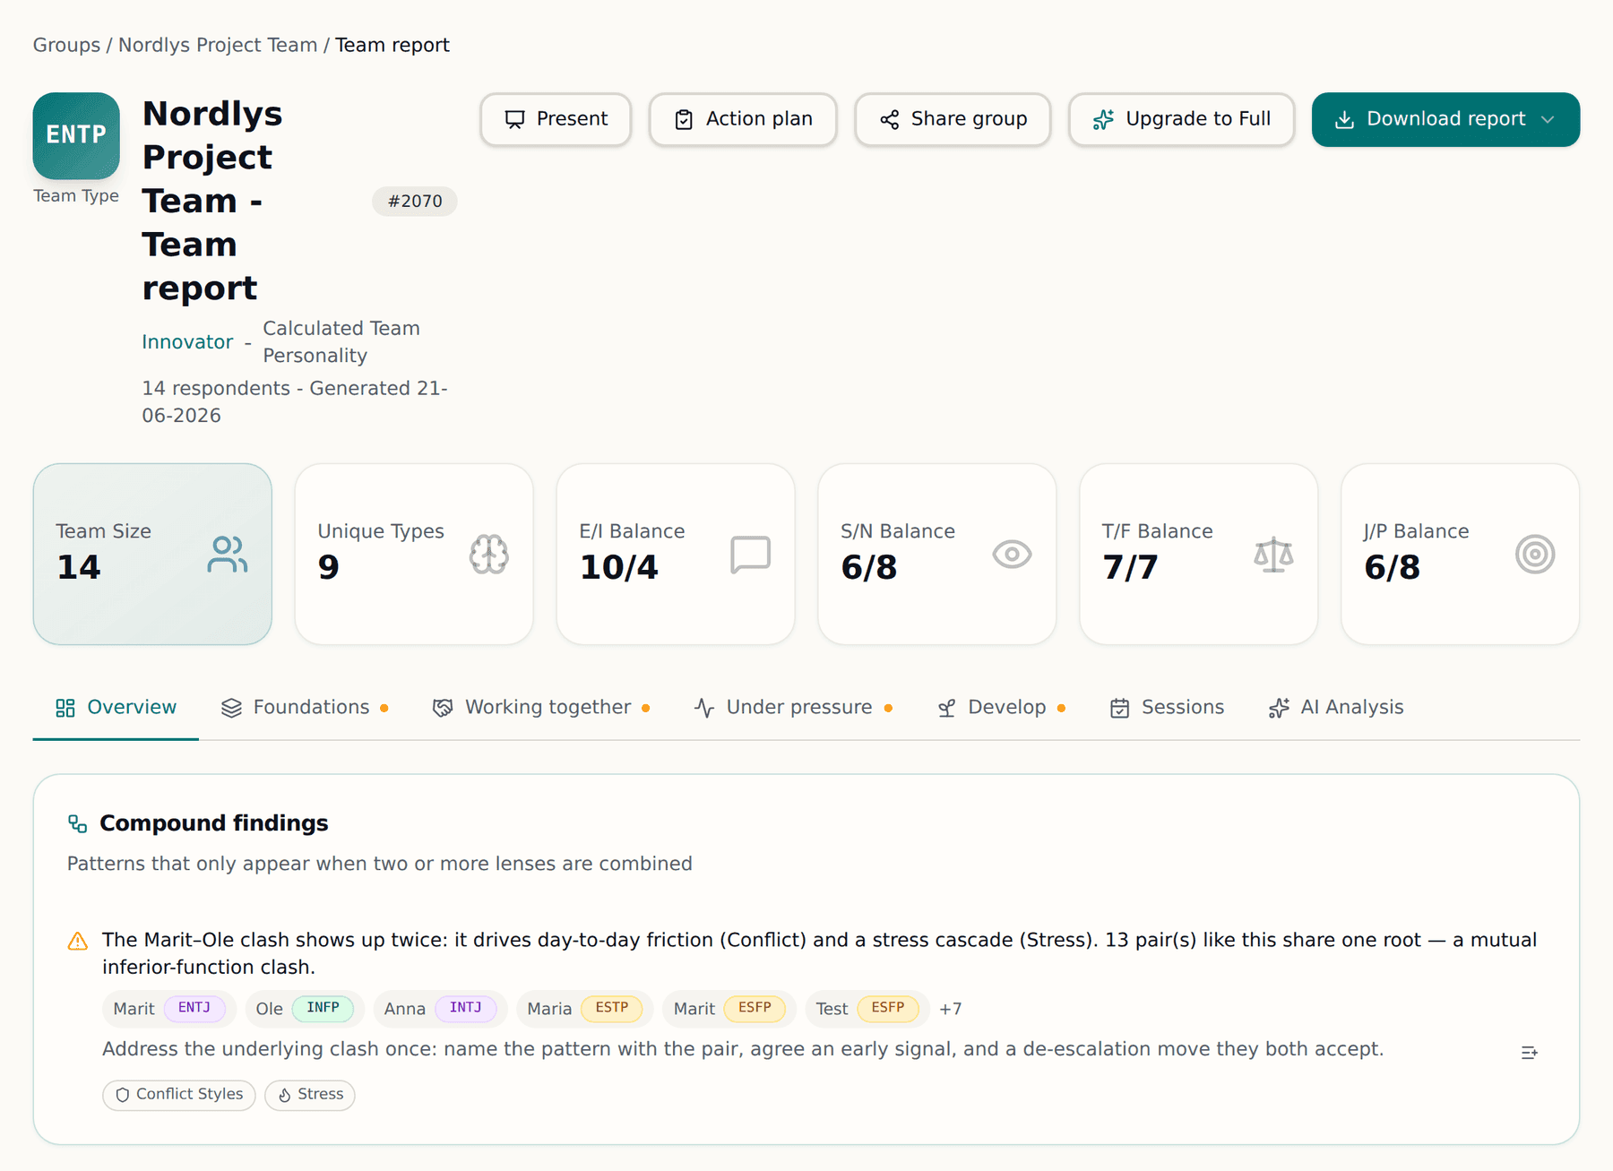
Task: Click Upgrade to Full button
Action: click(x=1181, y=119)
